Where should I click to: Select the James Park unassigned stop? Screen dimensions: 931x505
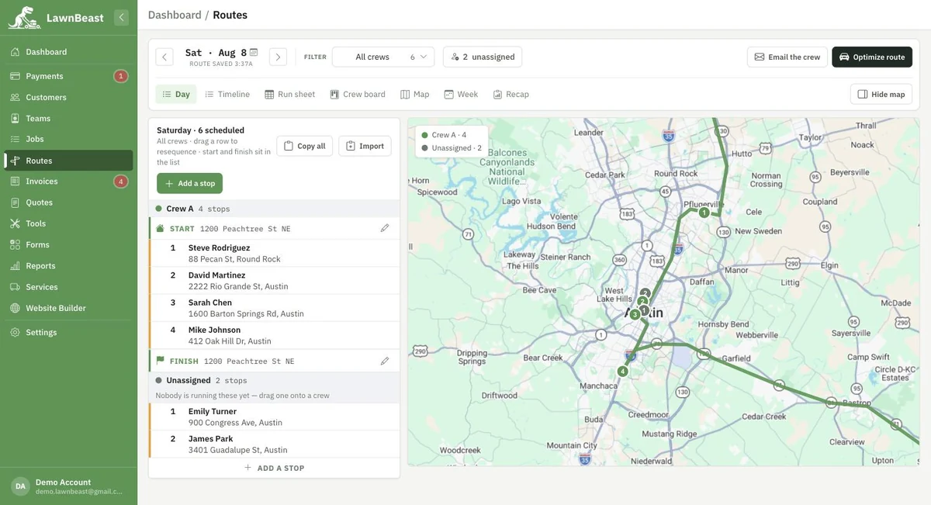[274, 444]
